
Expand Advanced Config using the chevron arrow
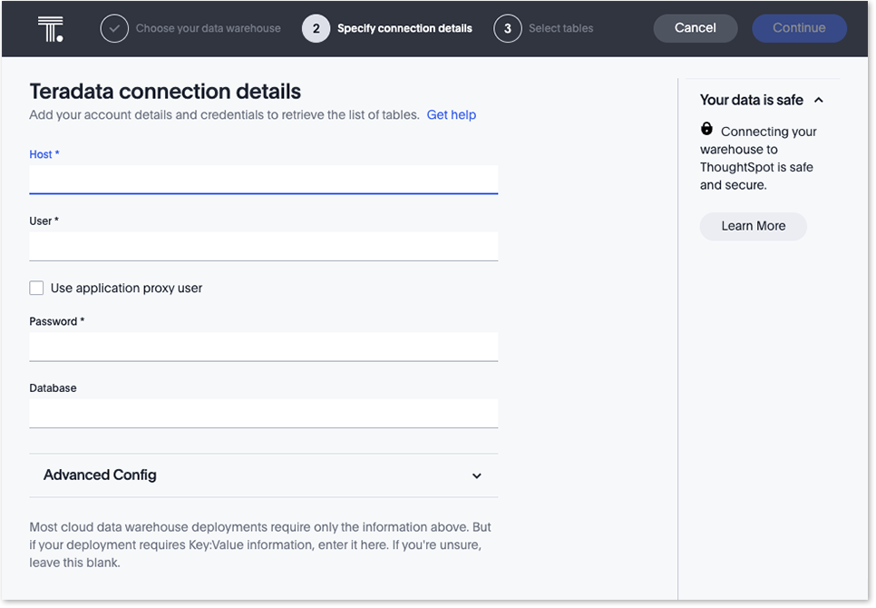(x=477, y=476)
